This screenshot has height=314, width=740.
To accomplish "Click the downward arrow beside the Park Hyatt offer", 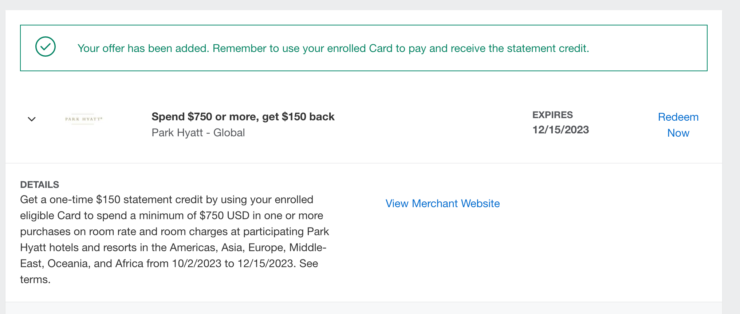I will point(32,119).
